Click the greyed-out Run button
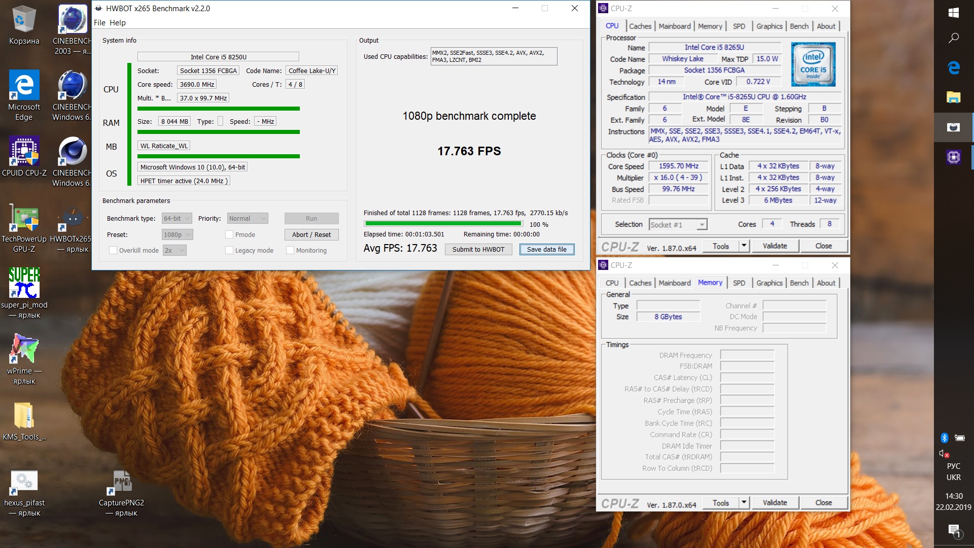The image size is (974, 548). [311, 218]
